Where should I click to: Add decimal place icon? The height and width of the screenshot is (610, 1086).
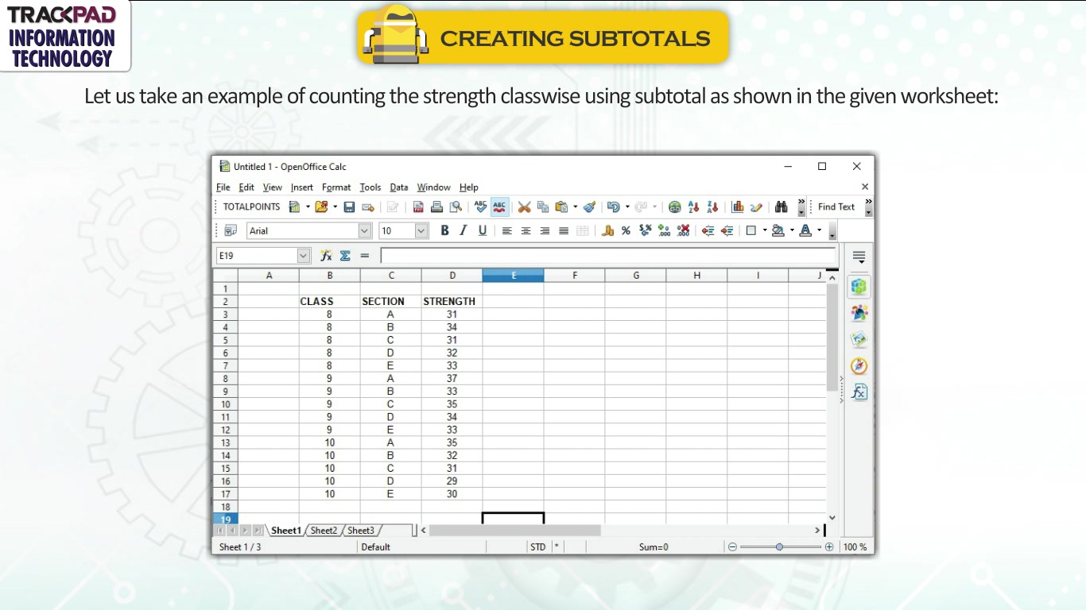pyautogui.click(x=665, y=230)
